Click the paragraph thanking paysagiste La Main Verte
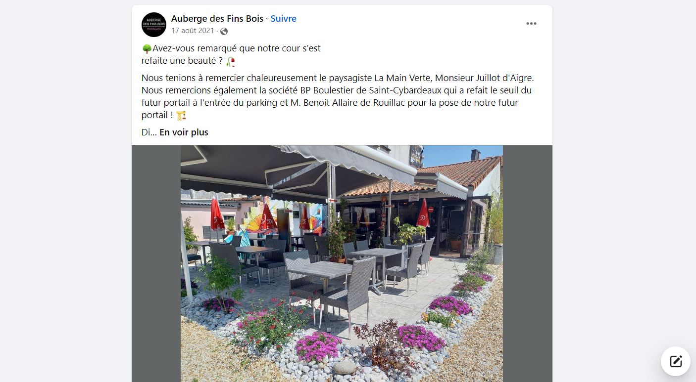Image resolution: width=696 pixels, height=382 pixels. coord(338,96)
